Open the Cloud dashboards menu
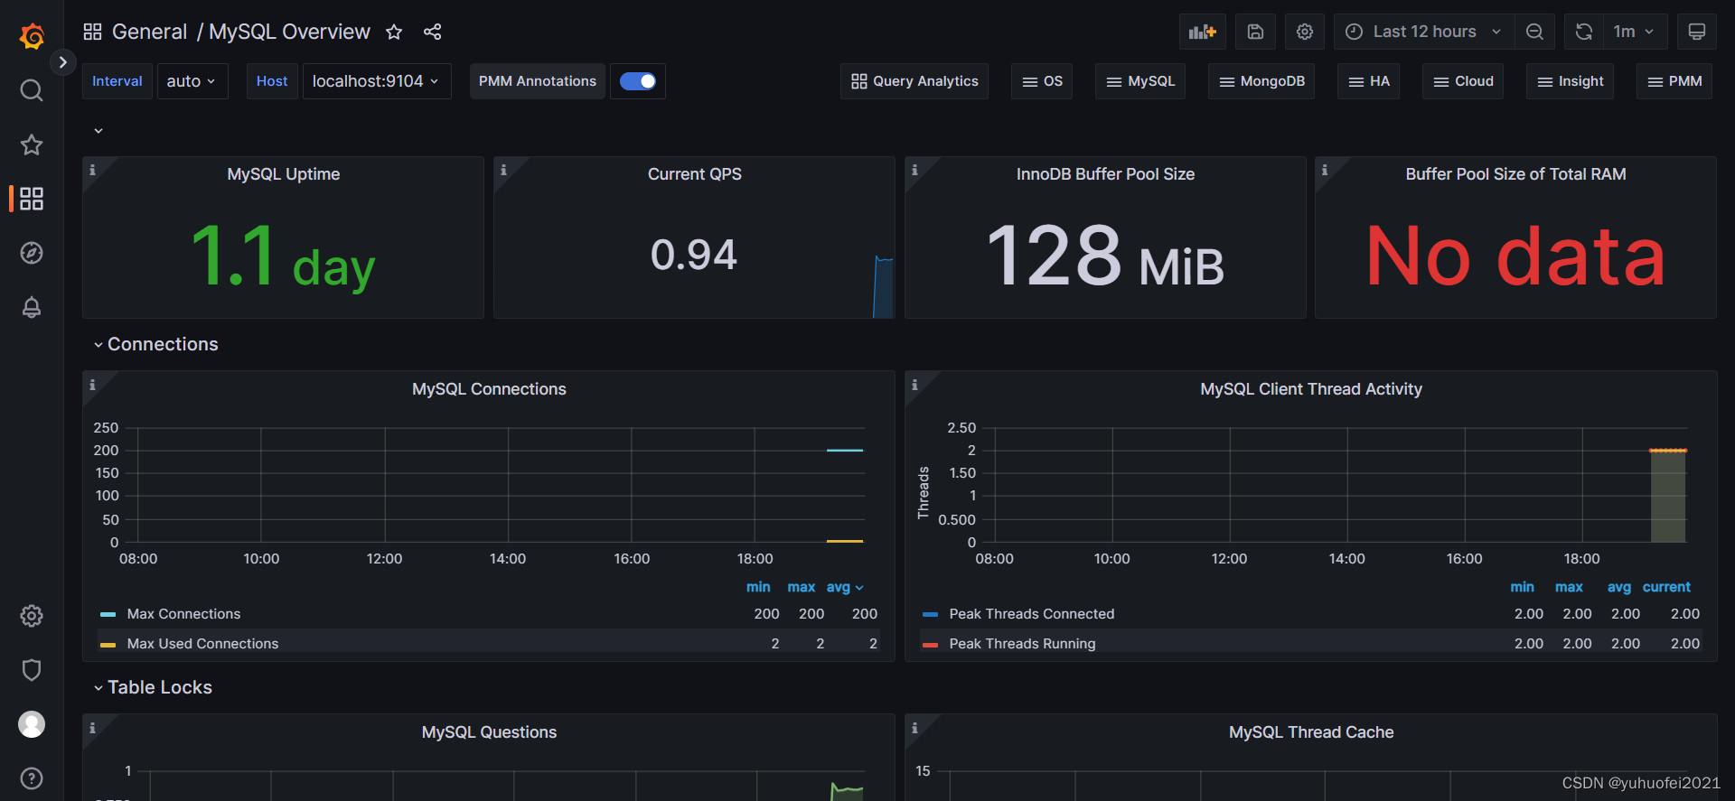Viewport: 1735px width, 801px height. 1463,81
